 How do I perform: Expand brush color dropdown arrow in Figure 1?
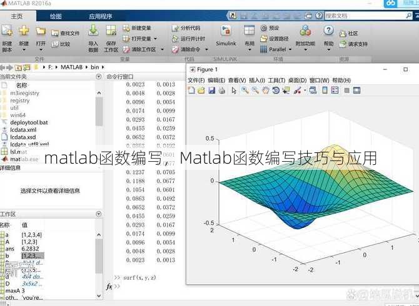pos(305,91)
